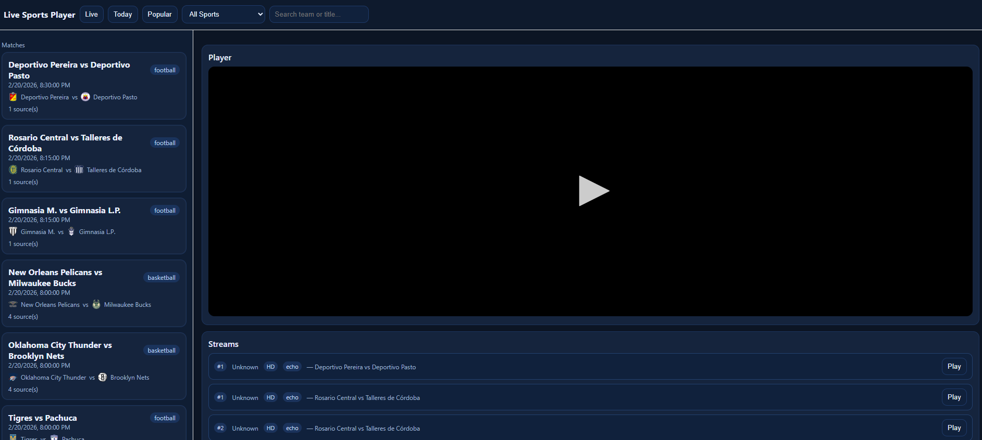This screenshot has height=440, width=982.
Task: Select the Deportivo Pereira vs Deportivo Pasto match title
Action: 69,70
